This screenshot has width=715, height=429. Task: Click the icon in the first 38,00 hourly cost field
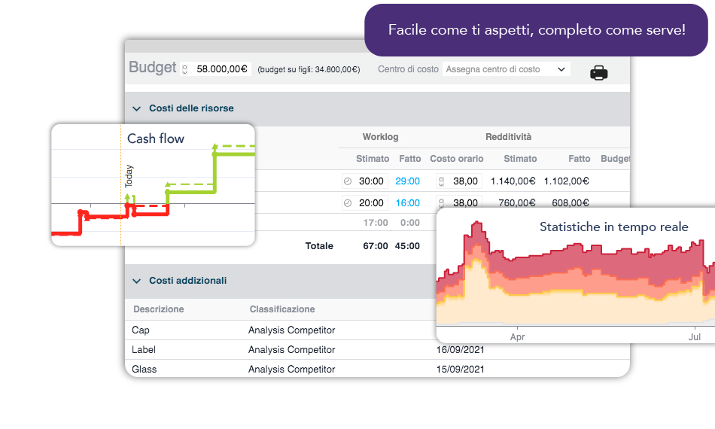442,181
